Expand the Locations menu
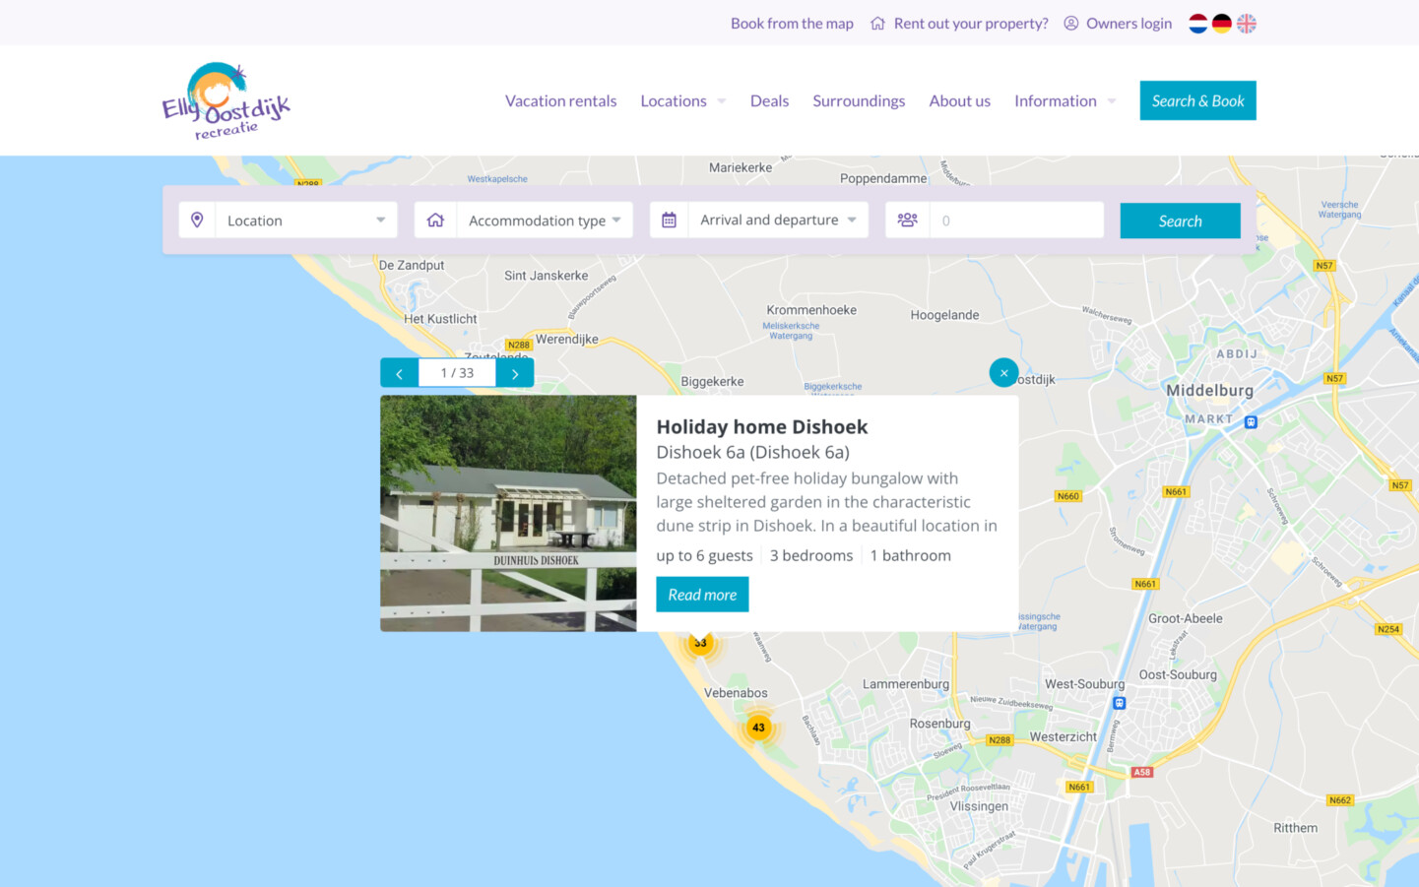 [682, 101]
